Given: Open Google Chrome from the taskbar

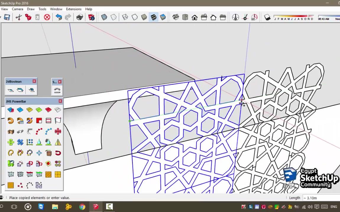Looking at the screenshot, I should pos(82,206).
